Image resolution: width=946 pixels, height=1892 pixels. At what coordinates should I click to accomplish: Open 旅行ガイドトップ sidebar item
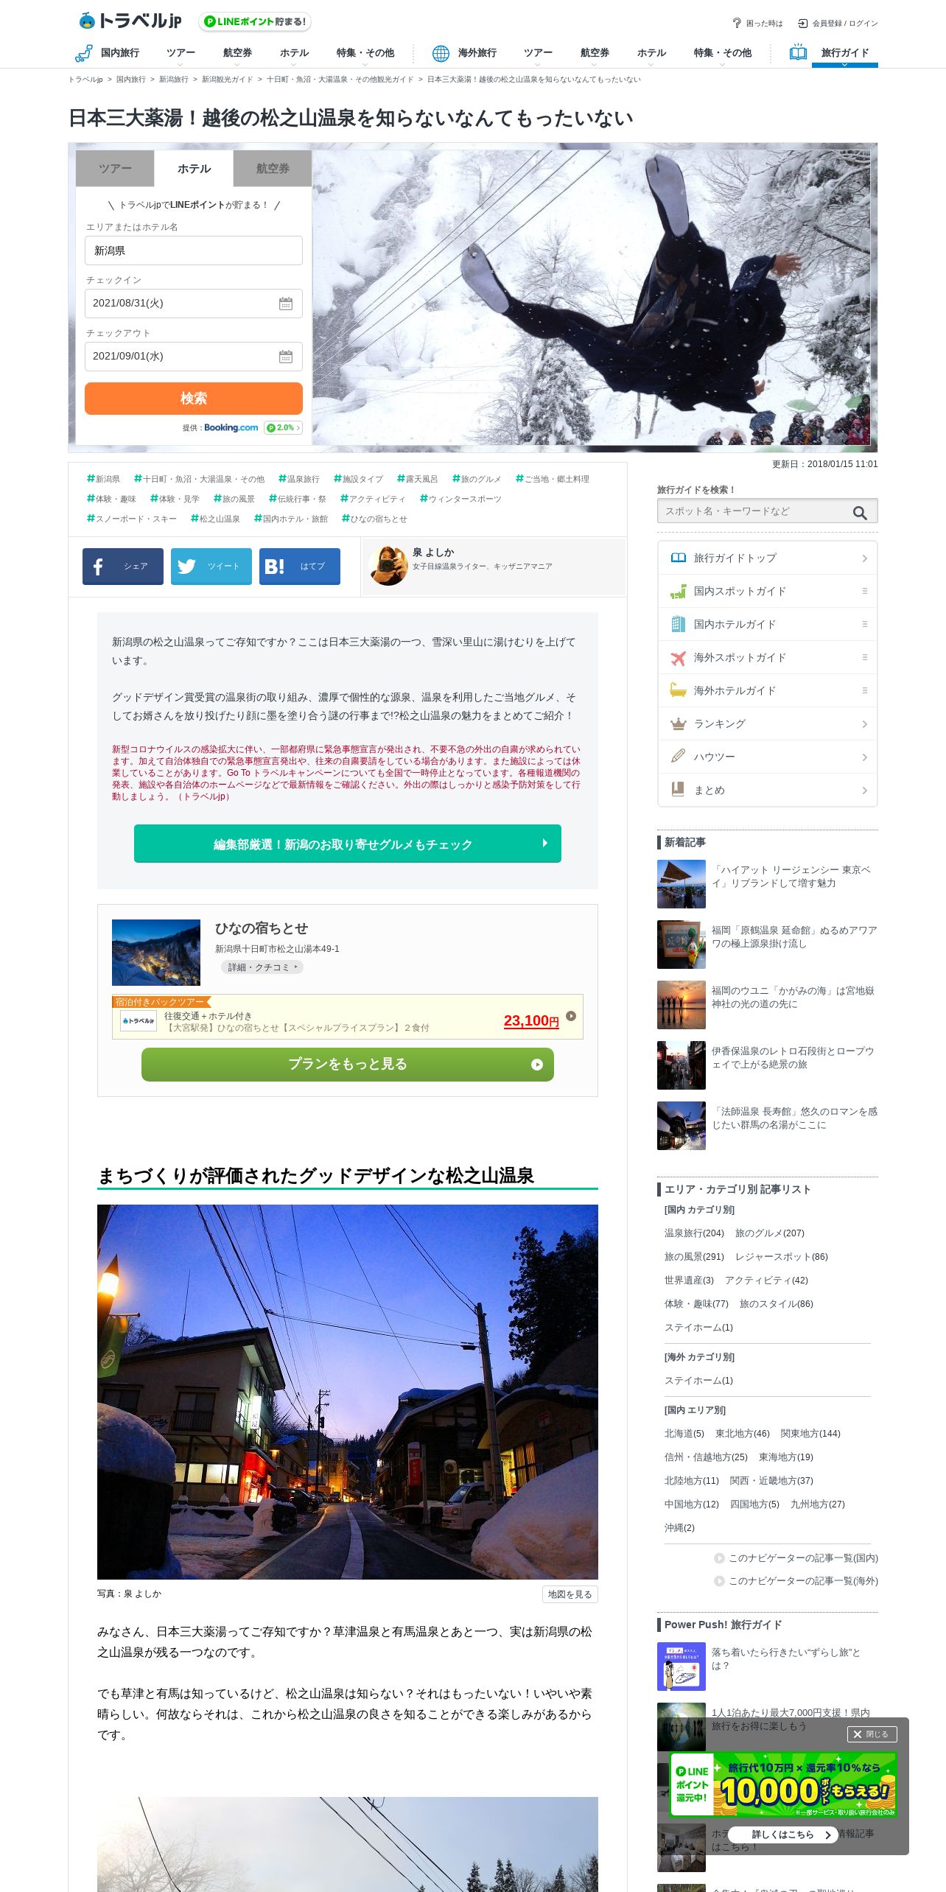point(767,558)
